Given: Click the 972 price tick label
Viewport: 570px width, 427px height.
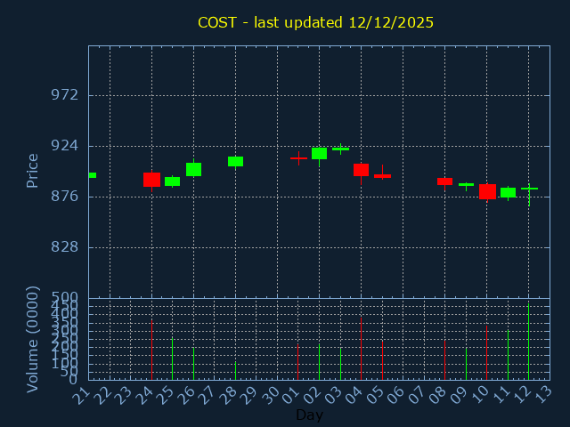Looking at the screenshot, I should (65, 95).
